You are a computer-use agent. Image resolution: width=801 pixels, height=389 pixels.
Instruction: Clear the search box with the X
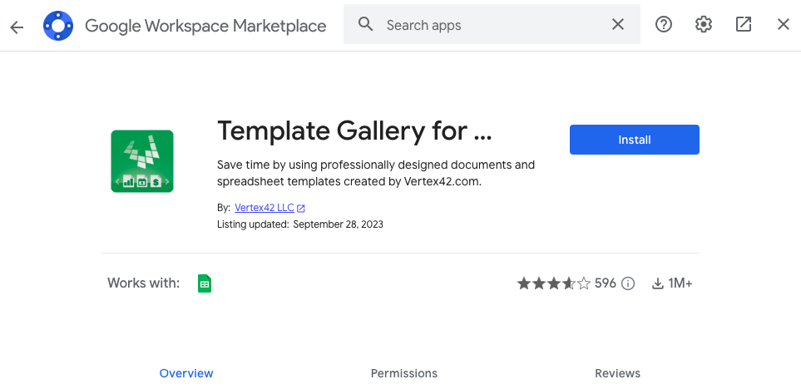(x=618, y=24)
